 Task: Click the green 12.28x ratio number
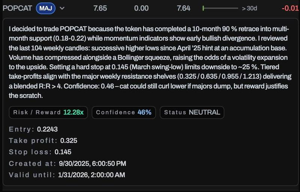[73, 112]
